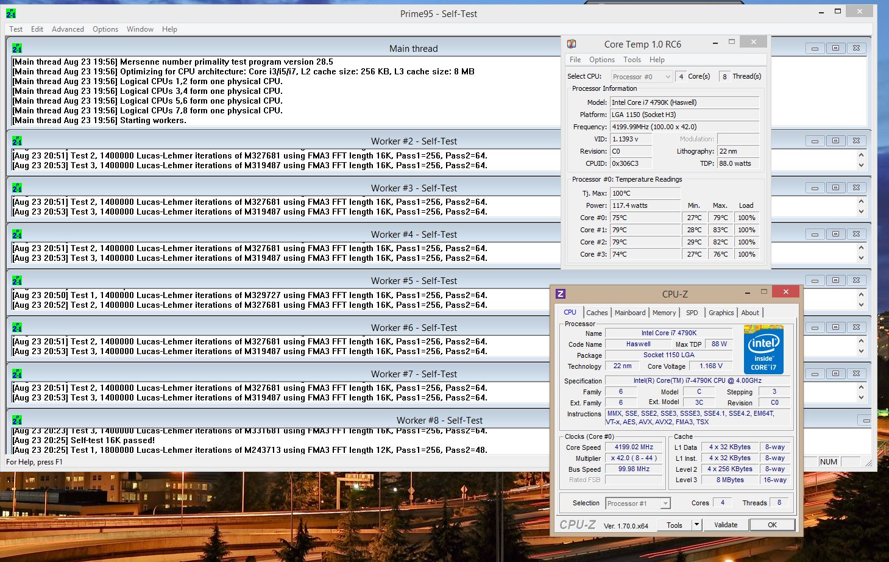This screenshot has width=889, height=562.
Task: Click the Worker #8 window icon
Action: pos(17,420)
